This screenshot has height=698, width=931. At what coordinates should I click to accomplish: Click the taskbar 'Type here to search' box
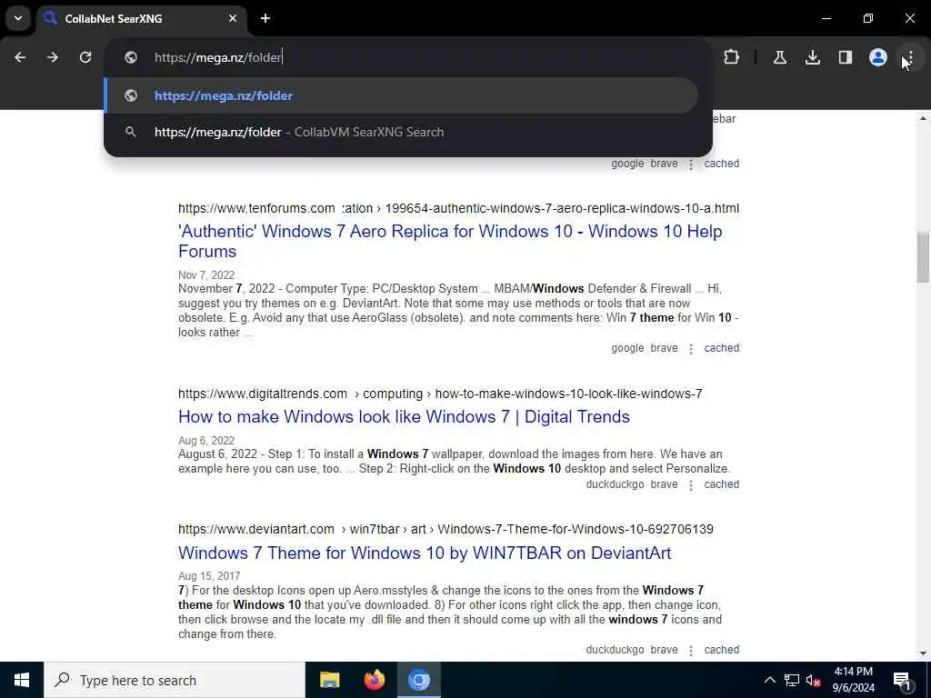click(x=175, y=680)
